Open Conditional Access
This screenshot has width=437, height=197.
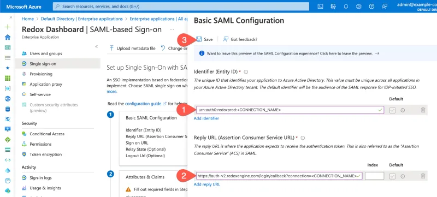click(x=47, y=134)
